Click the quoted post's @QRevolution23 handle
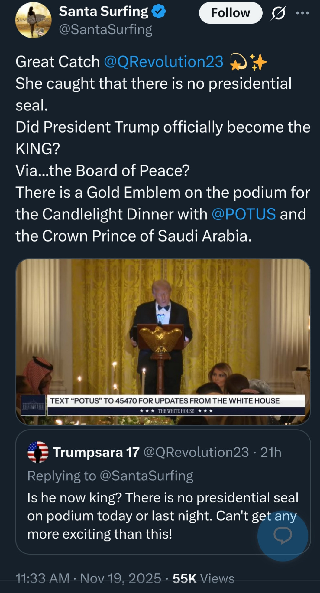 [196, 452]
